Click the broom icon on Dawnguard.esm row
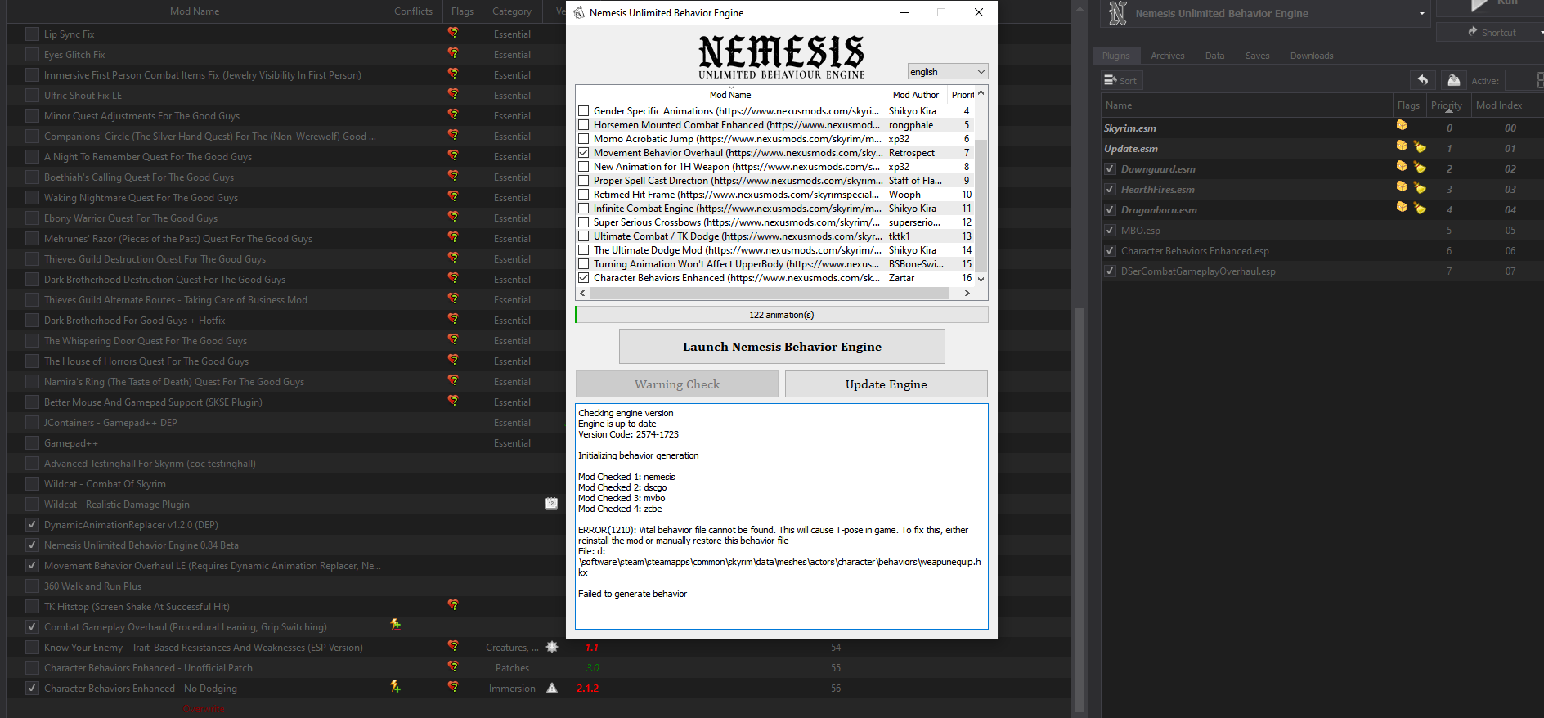Image resolution: width=1544 pixels, height=718 pixels. (x=1420, y=168)
